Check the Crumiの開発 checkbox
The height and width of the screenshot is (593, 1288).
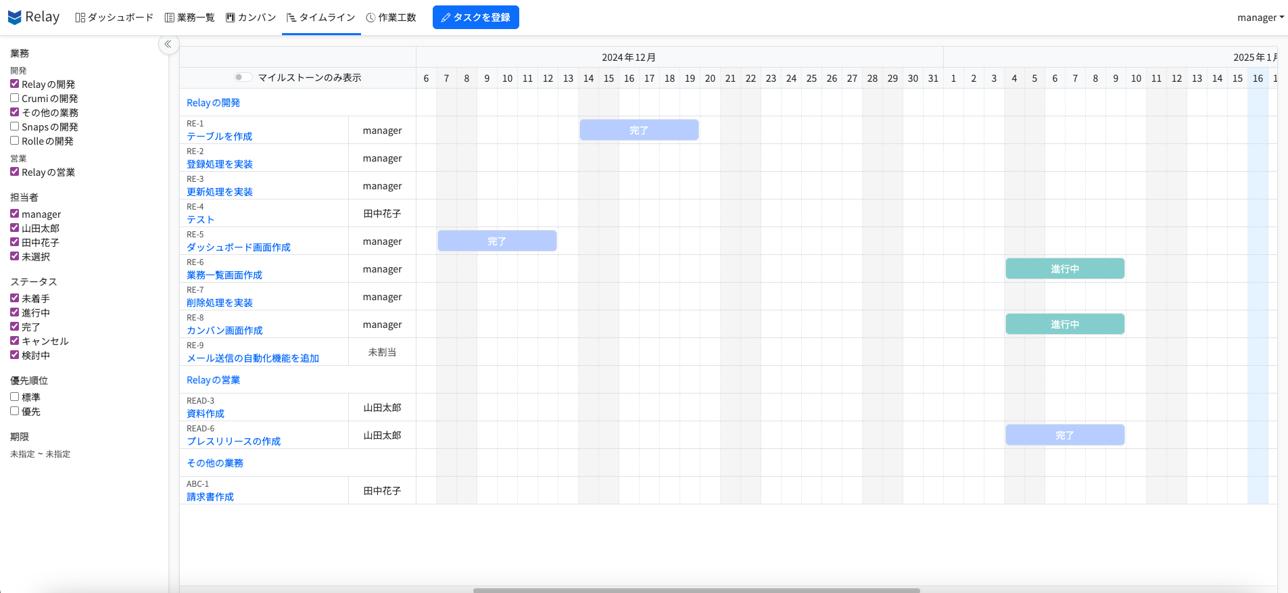14,98
